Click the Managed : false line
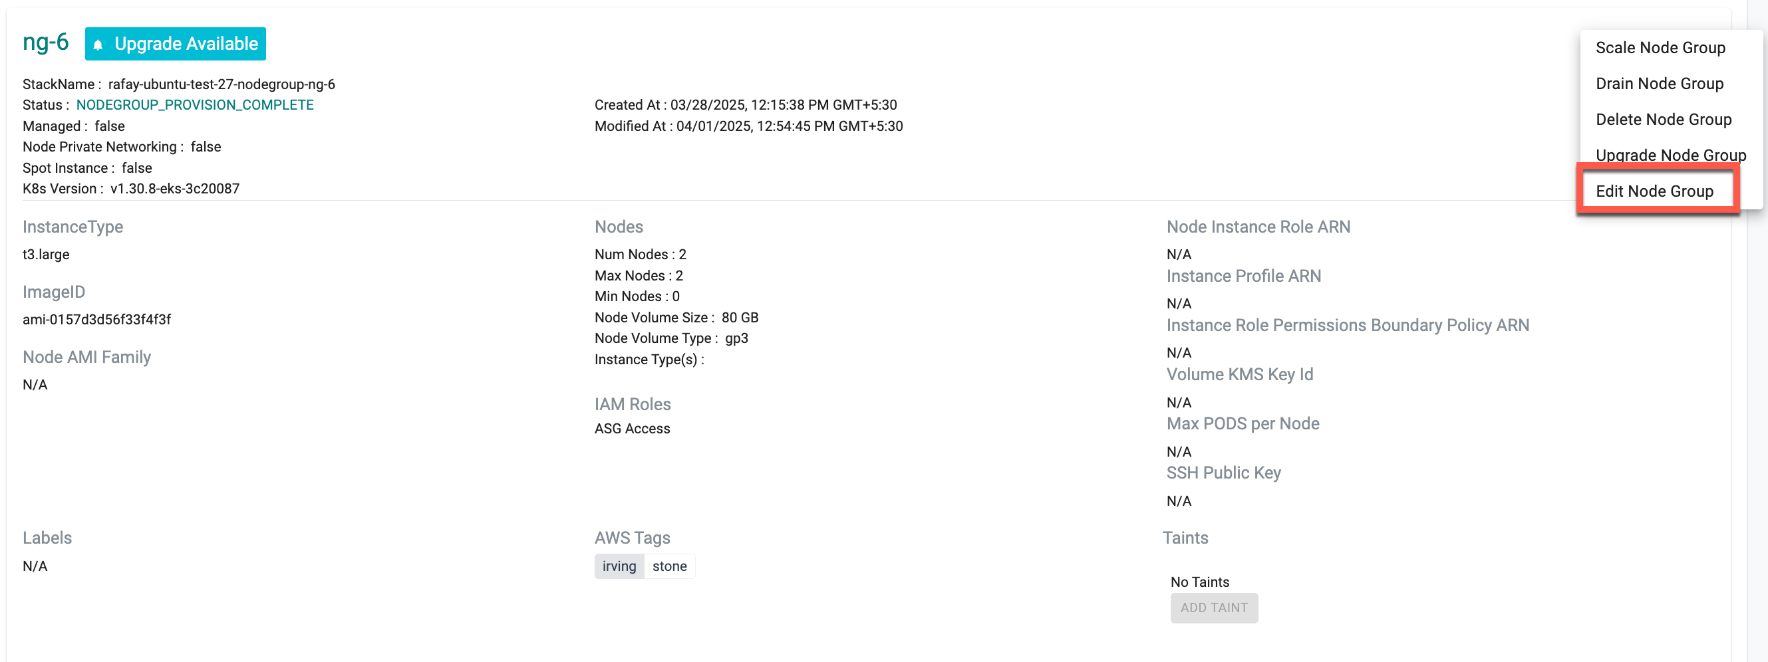Image resolution: width=1768 pixels, height=662 pixels. tap(73, 126)
